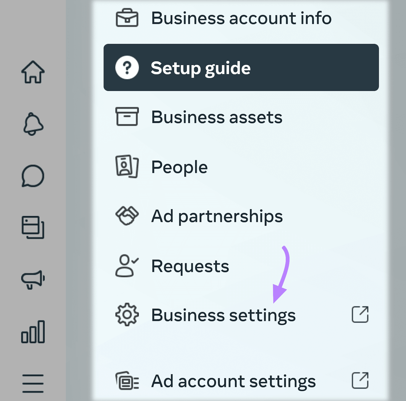Viewport: 406px width, 401px height.
Task: Click the gear icon beside Business settings
Action: (127, 314)
